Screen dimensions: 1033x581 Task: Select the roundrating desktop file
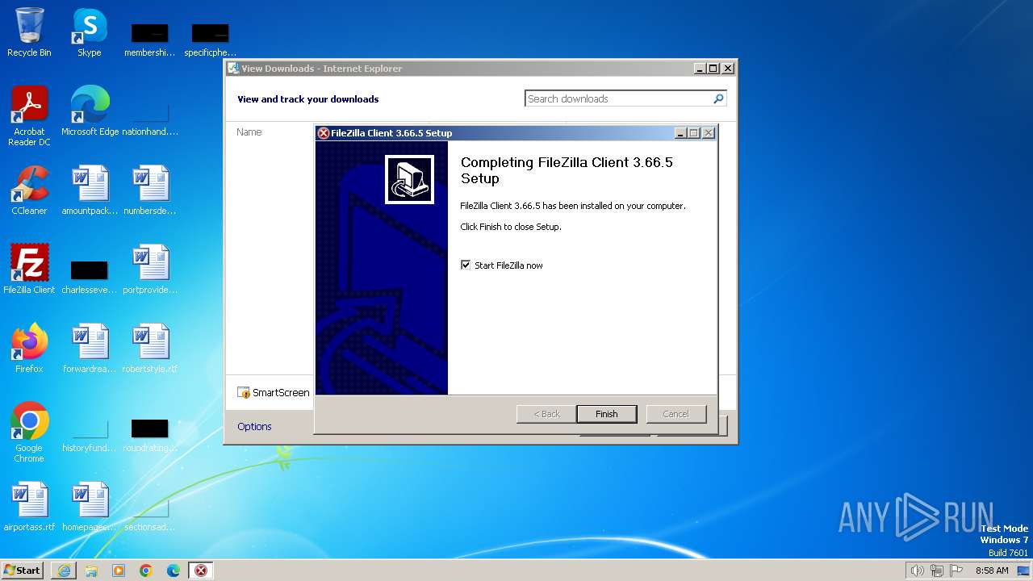click(x=150, y=436)
